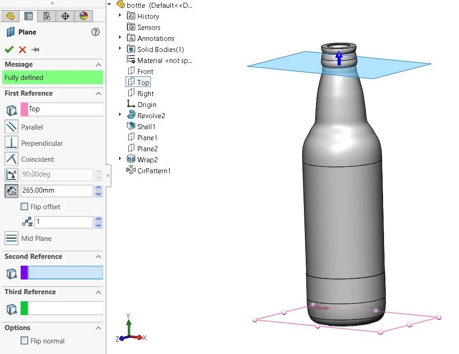This screenshot has width=459, height=354.
Task: Open the DisplayManager appearance tab
Action: coord(83,16)
